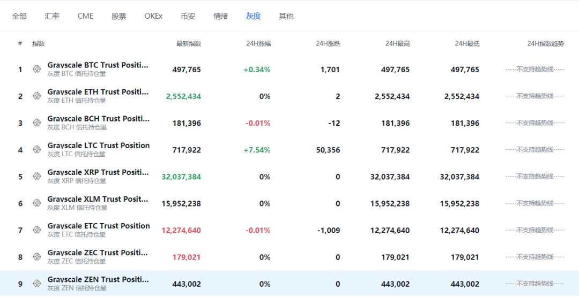Go to the OKEx tab
Screen dimensions: 579x298
click(x=153, y=16)
